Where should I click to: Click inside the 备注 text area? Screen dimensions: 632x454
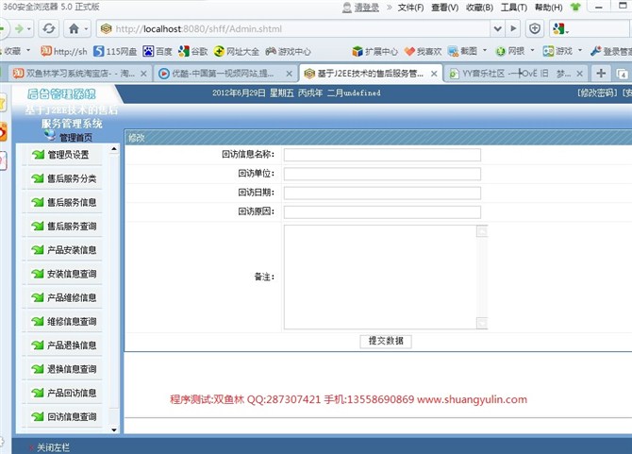(380, 277)
